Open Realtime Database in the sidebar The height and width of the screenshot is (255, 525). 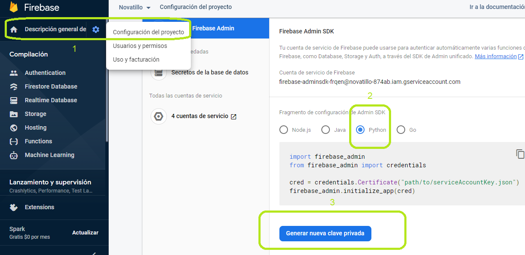(51, 100)
